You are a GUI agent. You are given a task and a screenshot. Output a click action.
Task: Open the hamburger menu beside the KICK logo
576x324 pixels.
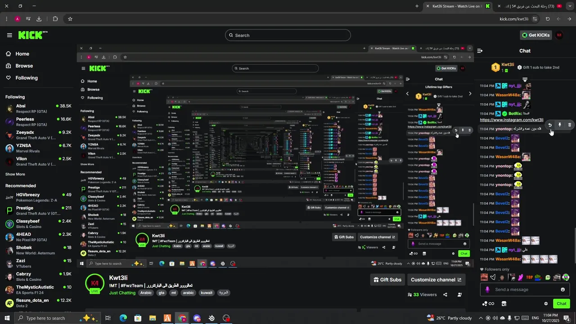pyautogui.click(x=9, y=35)
